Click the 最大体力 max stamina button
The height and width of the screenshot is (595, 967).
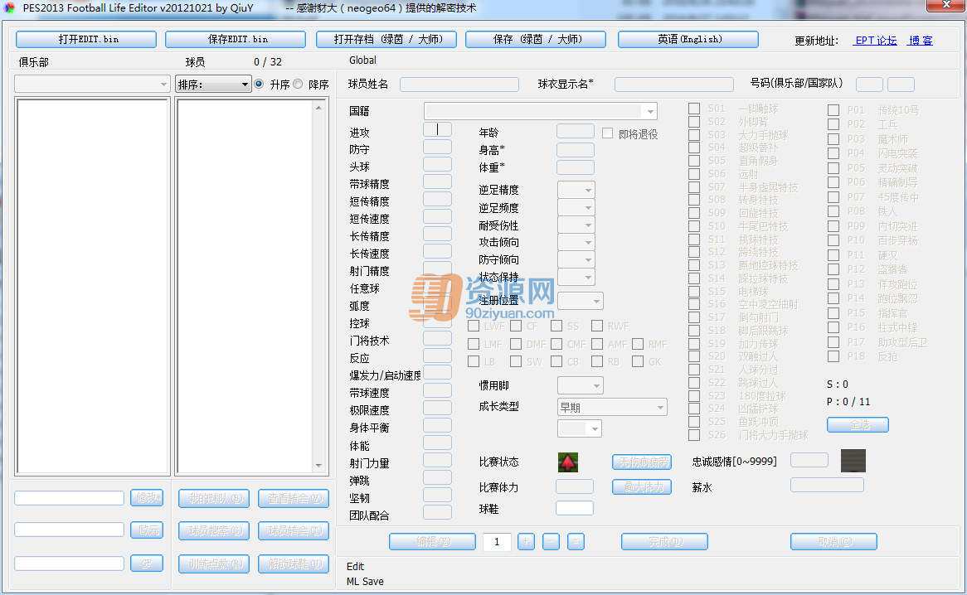(x=642, y=487)
